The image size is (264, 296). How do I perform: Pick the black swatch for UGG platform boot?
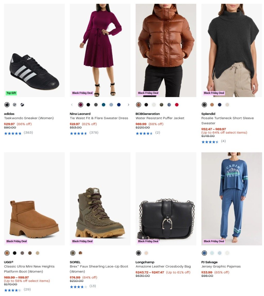click(x=15, y=253)
